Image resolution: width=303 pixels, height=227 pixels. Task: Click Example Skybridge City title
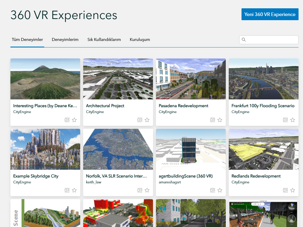(36, 176)
